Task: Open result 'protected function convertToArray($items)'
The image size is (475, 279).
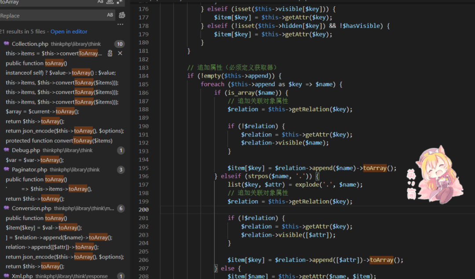Action: pyautogui.click(x=59, y=141)
